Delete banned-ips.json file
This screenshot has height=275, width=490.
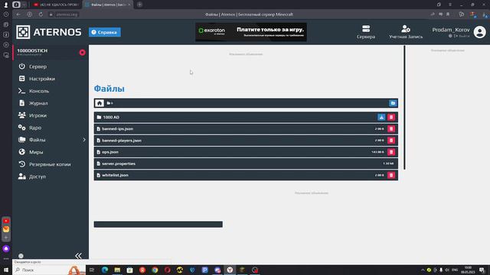coord(391,129)
